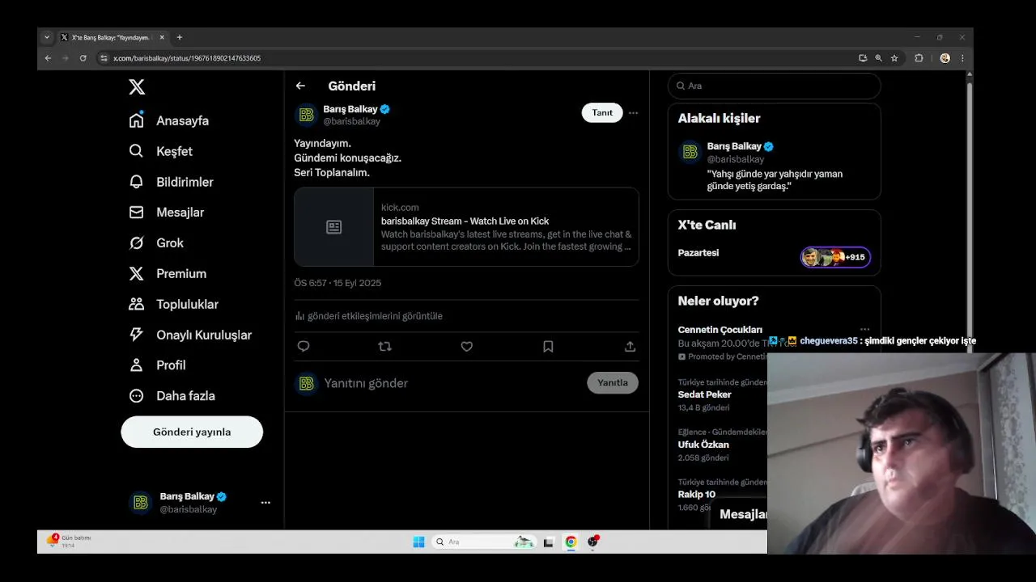The image size is (1036, 582).
Task: Reload the page in Chrome
Action: pyautogui.click(x=83, y=58)
